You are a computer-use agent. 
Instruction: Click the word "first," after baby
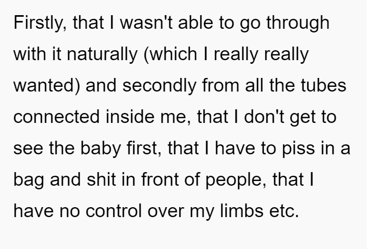(x=144, y=149)
